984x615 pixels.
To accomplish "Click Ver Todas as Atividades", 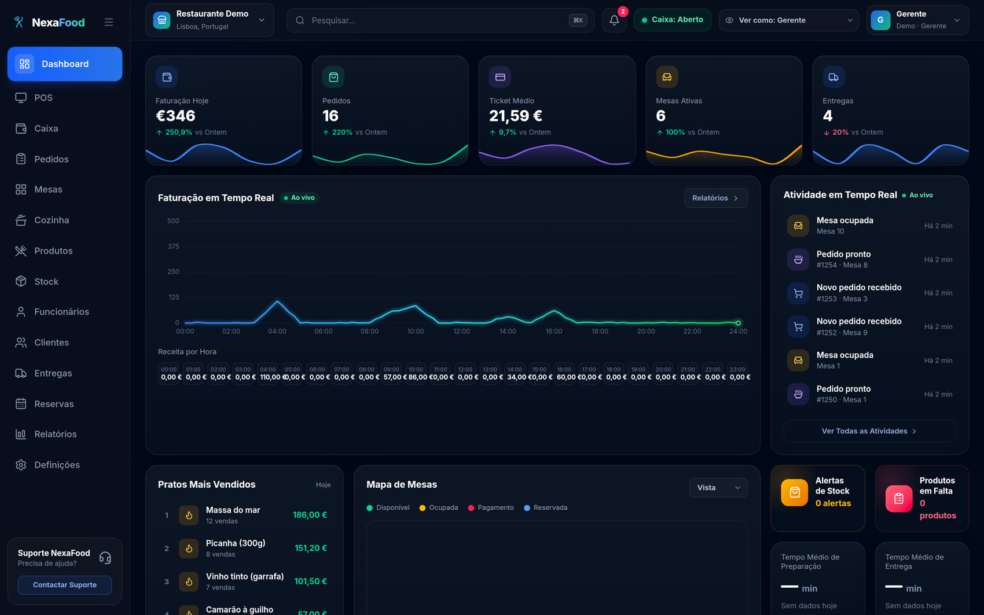I will pos(869,431).
